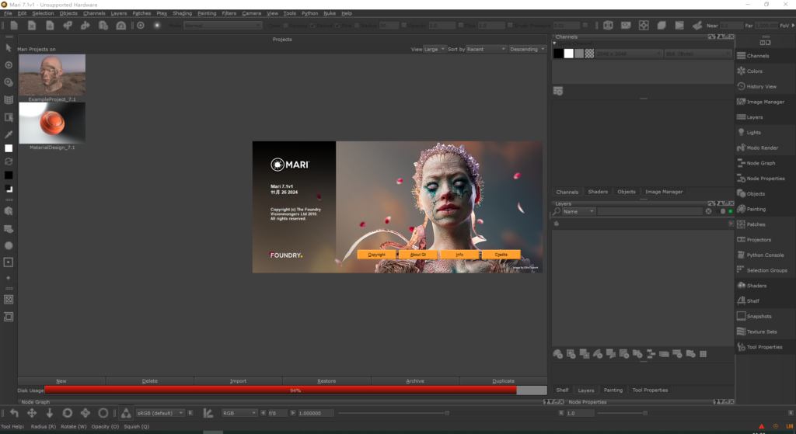Open the Descending sort order dropdown
Screen dimensions: 796x434
(527, 49)
